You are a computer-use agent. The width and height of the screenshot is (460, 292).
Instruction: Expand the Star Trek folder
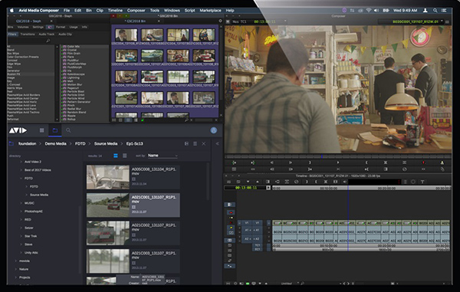[21, 236]
